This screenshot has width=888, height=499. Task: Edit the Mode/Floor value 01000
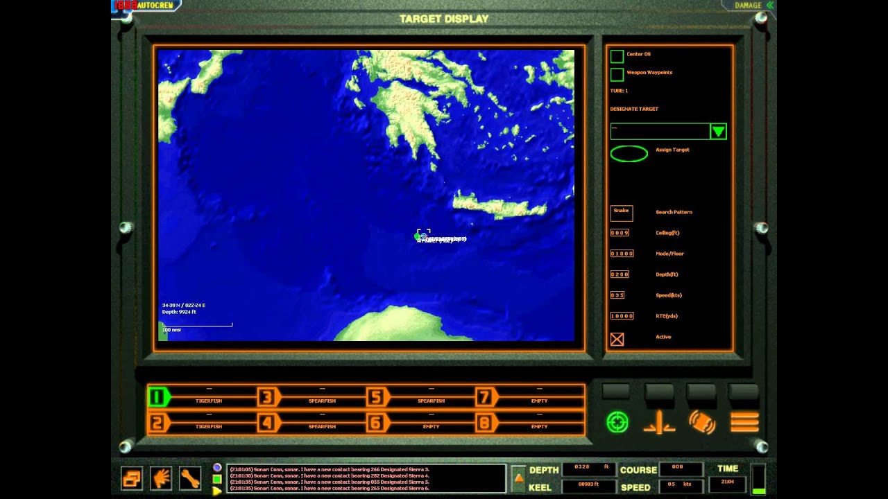coord(622,254)
